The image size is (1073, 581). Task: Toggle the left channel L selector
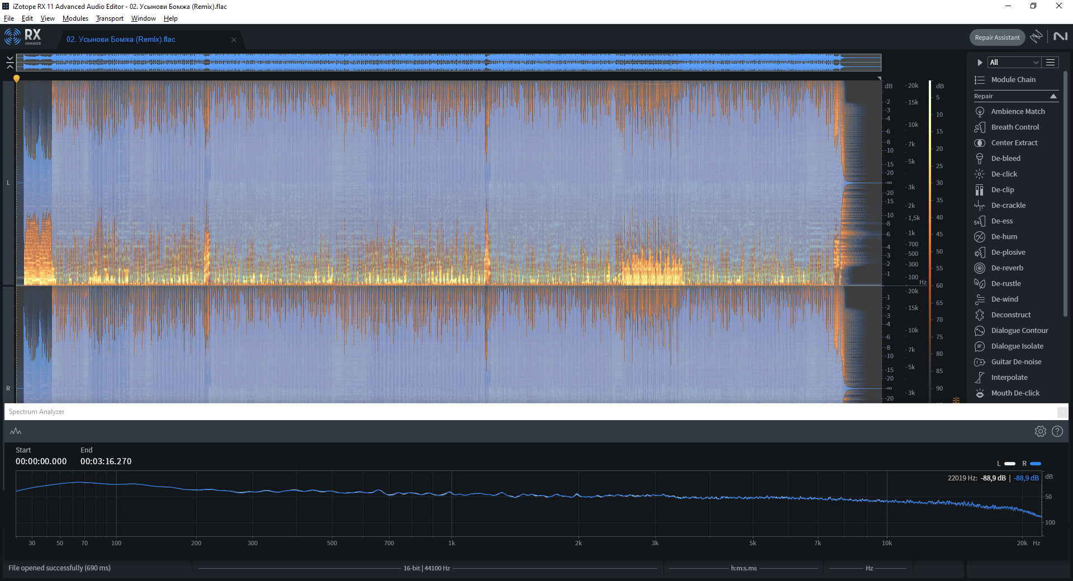tap(8, 183)
